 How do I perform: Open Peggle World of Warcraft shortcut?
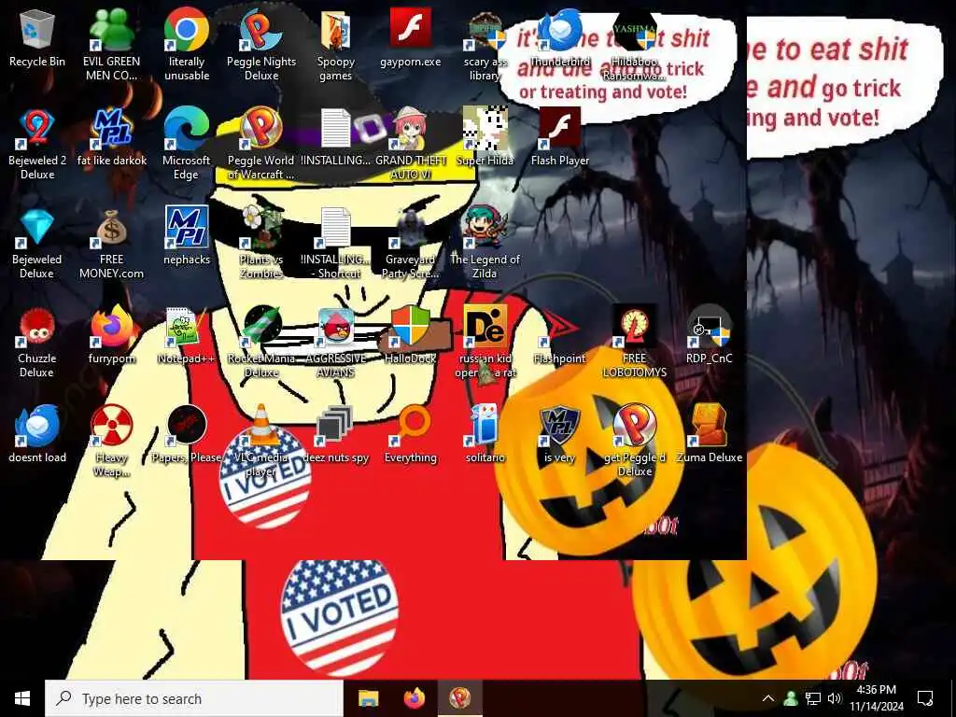(261, 144)
